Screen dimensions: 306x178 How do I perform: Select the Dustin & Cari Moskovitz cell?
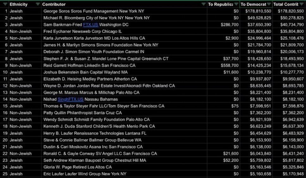(124, 147)
